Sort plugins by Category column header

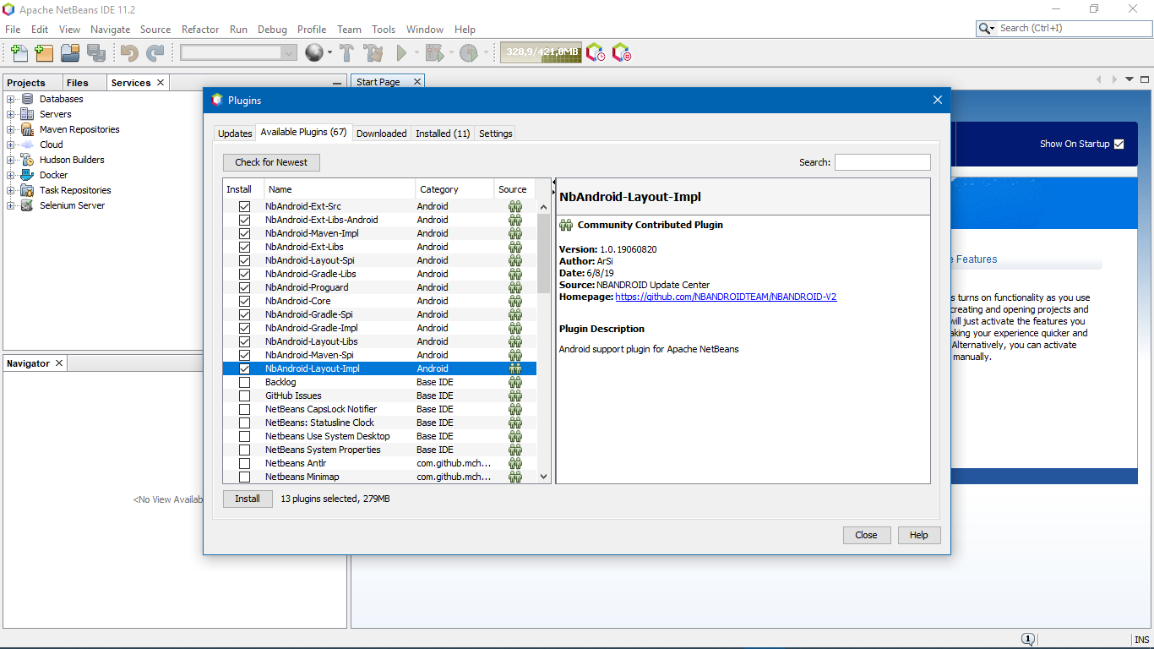[x=455, y=189]
